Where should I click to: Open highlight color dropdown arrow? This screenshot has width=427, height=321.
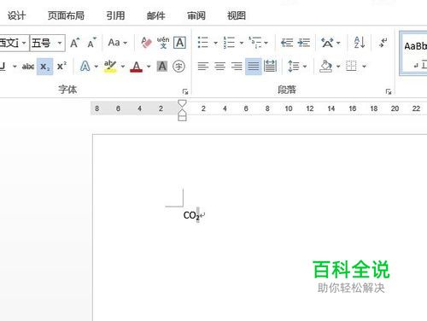[123, 67]
